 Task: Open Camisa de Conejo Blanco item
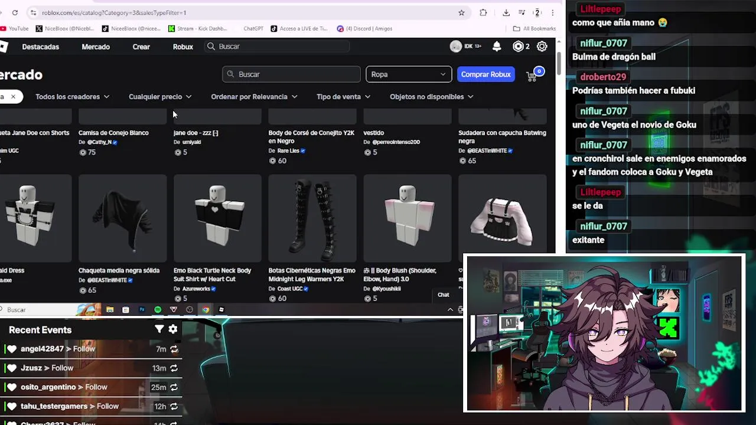[113, 133]
